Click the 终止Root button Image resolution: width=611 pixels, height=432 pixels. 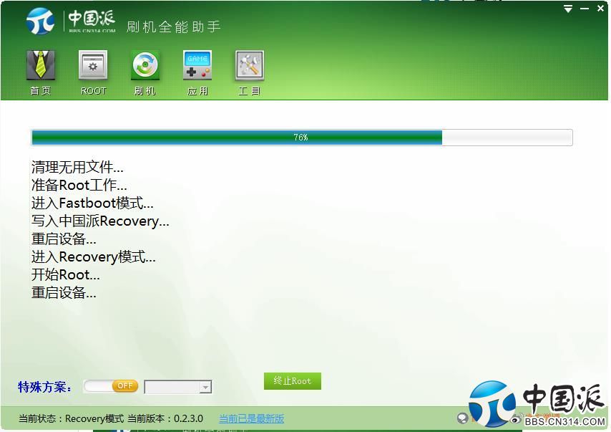point(292,381)
